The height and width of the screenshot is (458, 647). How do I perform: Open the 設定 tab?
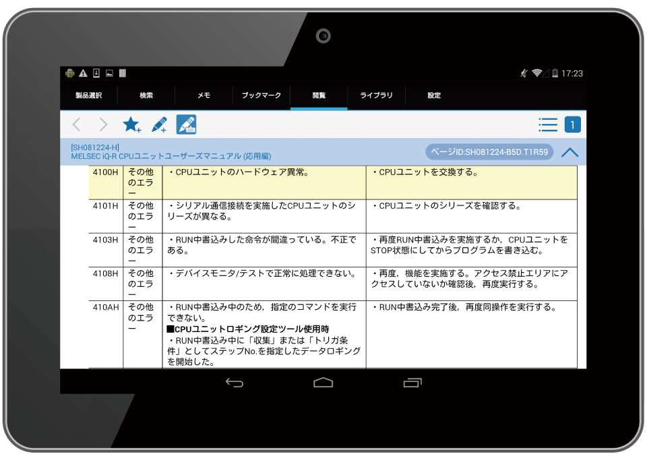(x=434, y=96)
